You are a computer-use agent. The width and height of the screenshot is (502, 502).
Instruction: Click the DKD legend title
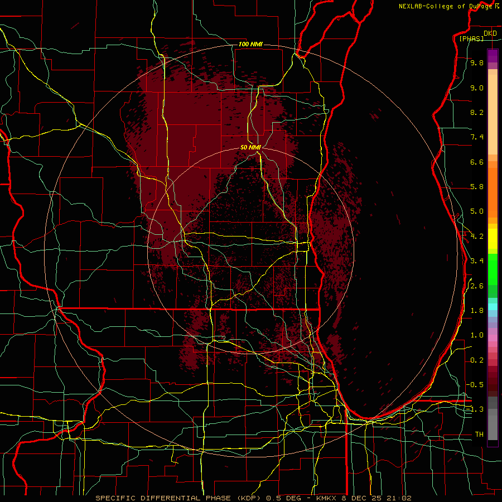tap(490, 33)
